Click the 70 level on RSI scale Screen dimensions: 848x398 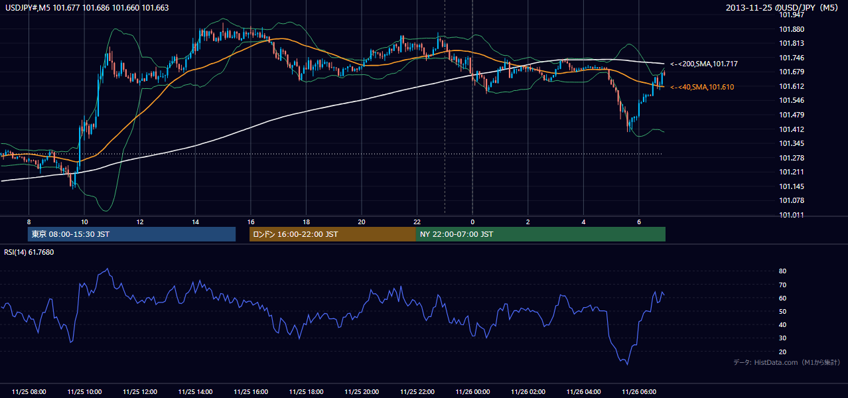tap(782, 285)
